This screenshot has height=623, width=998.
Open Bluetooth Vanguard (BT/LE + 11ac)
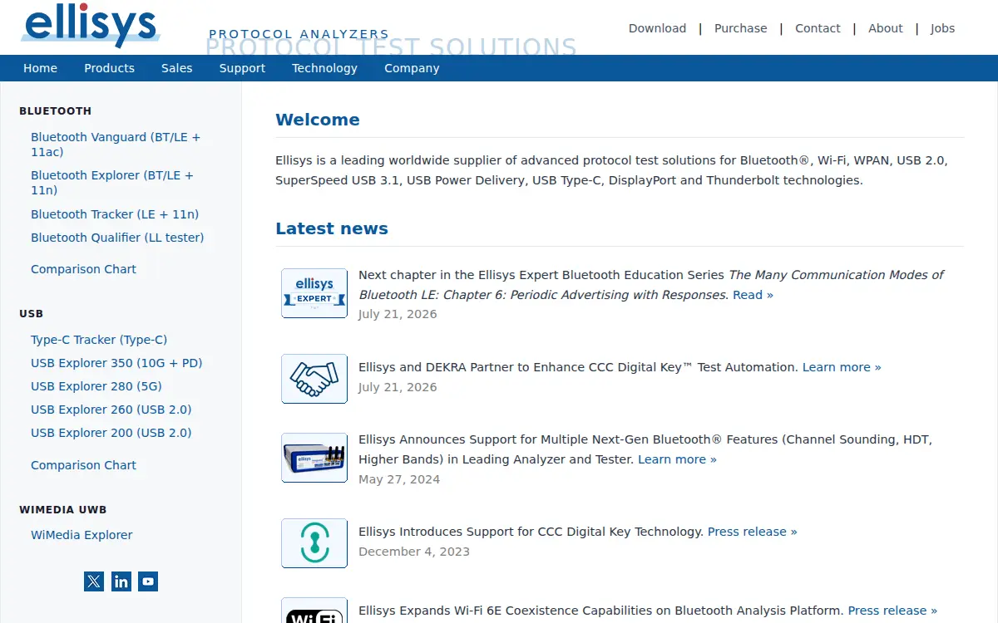click(116, 145)
